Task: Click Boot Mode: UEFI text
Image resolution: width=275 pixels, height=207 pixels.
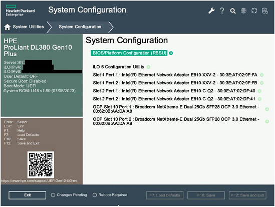Action: tap(20, 86)
